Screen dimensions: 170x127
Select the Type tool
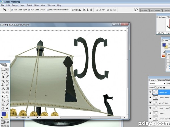click(x=7, y=96)
